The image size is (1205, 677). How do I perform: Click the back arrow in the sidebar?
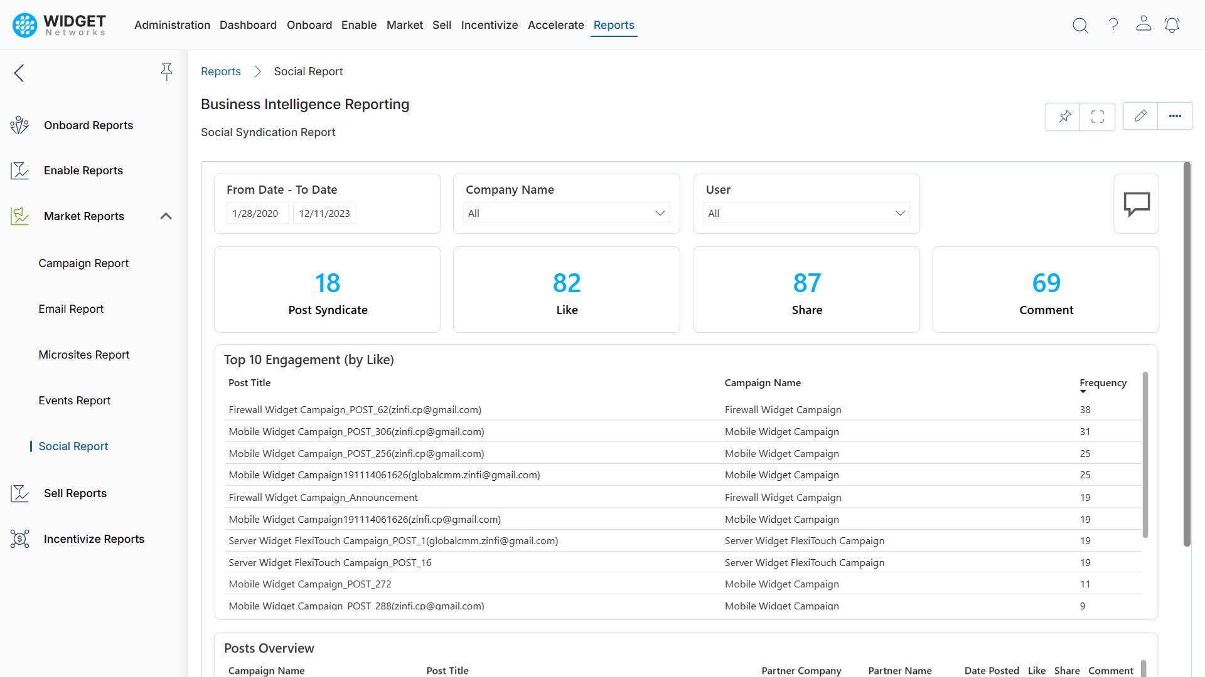19,73
